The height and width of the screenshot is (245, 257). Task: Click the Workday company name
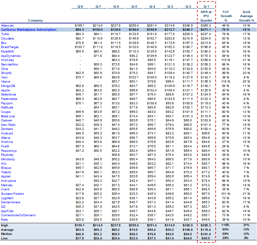tap(7, 60)
